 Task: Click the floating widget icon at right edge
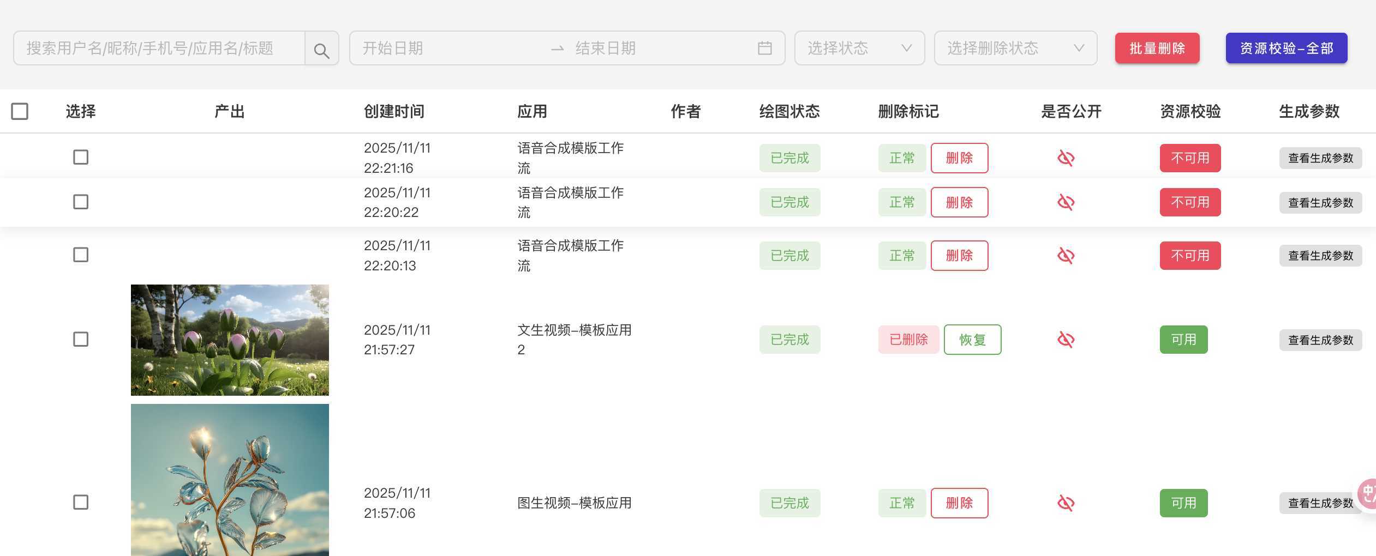pos(1368,494)
